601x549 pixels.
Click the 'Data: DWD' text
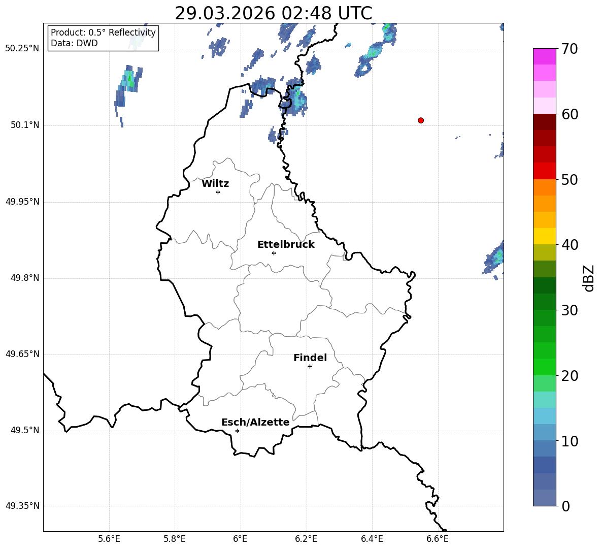click(x=74, y=43)
